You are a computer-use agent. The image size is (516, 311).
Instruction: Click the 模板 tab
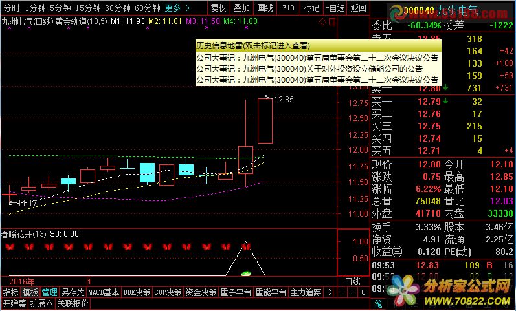click(x=30, y=292)
